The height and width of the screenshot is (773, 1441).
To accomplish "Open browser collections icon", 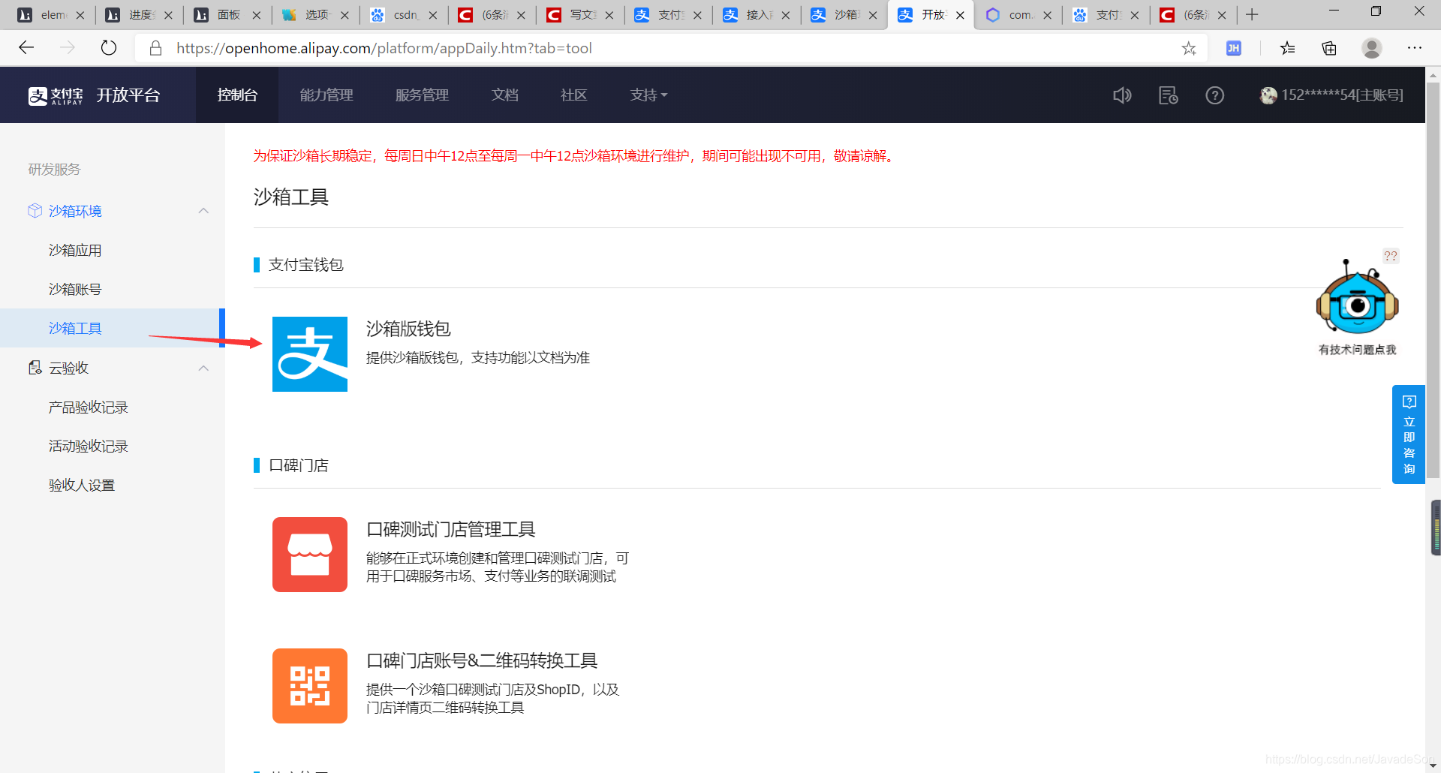I will 1329,48.
